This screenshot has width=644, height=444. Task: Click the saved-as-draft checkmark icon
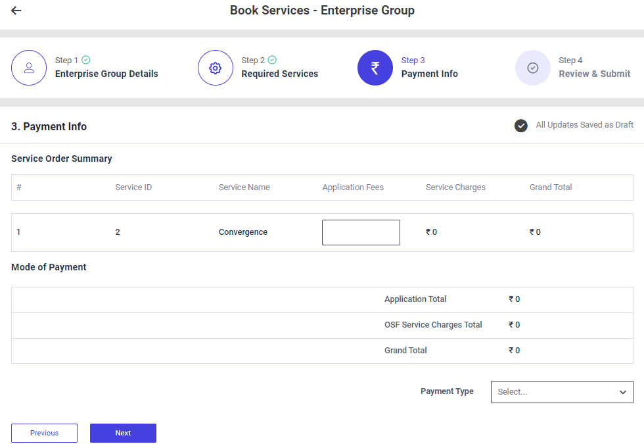tap(521, 126)
